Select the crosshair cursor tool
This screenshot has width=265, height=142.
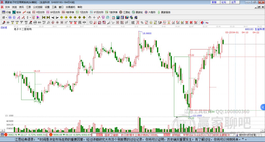coord(94,18)
